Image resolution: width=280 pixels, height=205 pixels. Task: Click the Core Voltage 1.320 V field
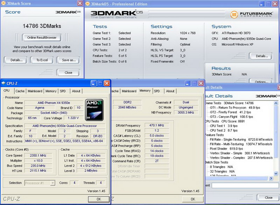[73, 118]
